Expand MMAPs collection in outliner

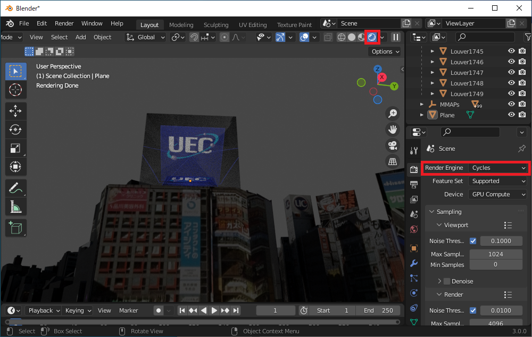pos(422,104)
